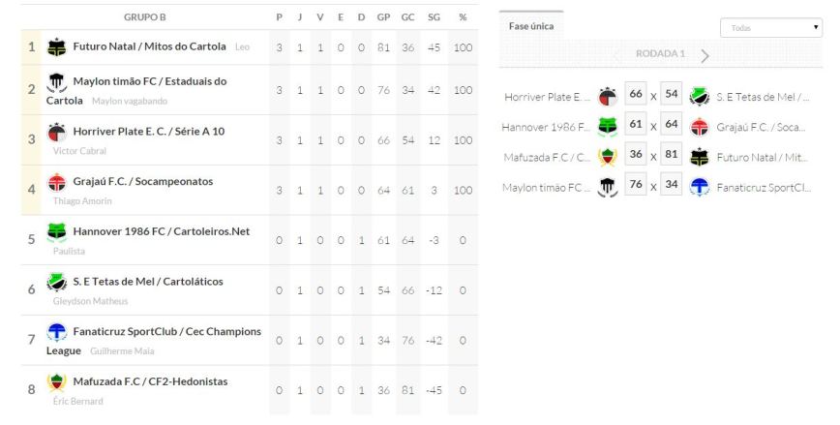
Task: Go to previous rodada with left chevron
Action: click(617, 54)
